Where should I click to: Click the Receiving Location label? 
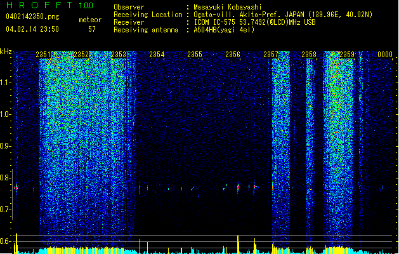click(148, 15)
